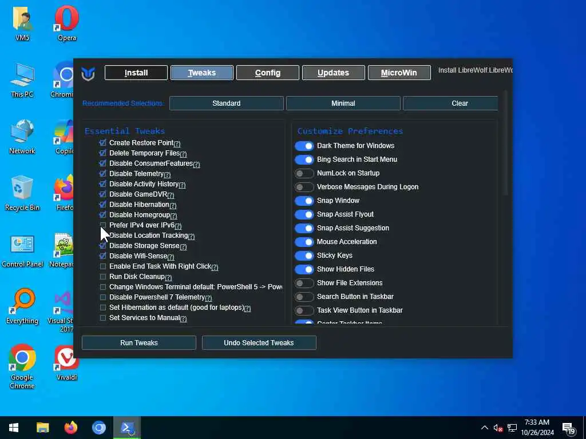Image resolution: width=586 pixels, height=439 pixels.
Task: Click Undo Selected Tweaks button
Action: tap(259, 343)
